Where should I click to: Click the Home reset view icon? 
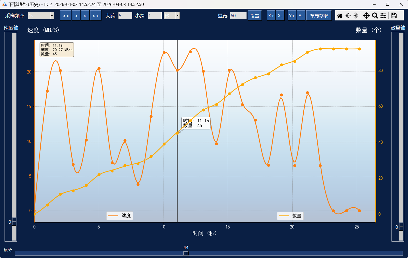tap(339, 16)
